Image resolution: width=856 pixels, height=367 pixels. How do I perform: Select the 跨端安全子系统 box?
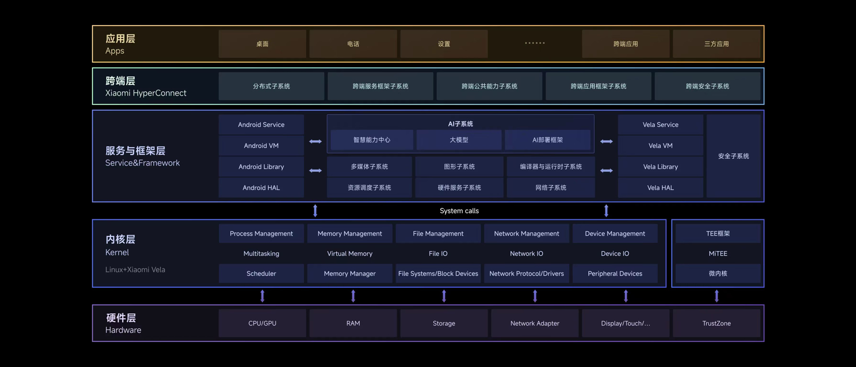[707, 86]
